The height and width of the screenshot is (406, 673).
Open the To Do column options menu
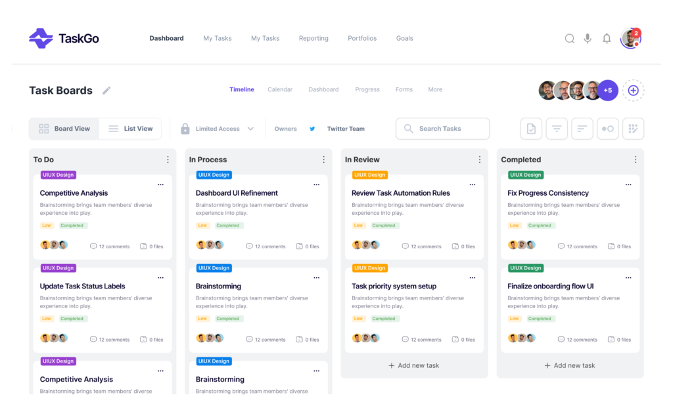(x=168, y=160)
